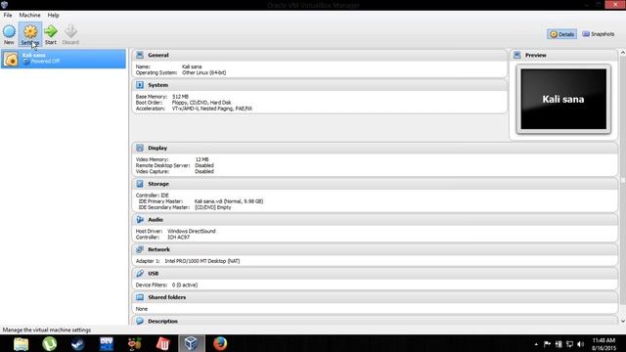This screenshot has height=352, width=626.
Task: Create a new virtual machine with New
Action: pos(9,34)
